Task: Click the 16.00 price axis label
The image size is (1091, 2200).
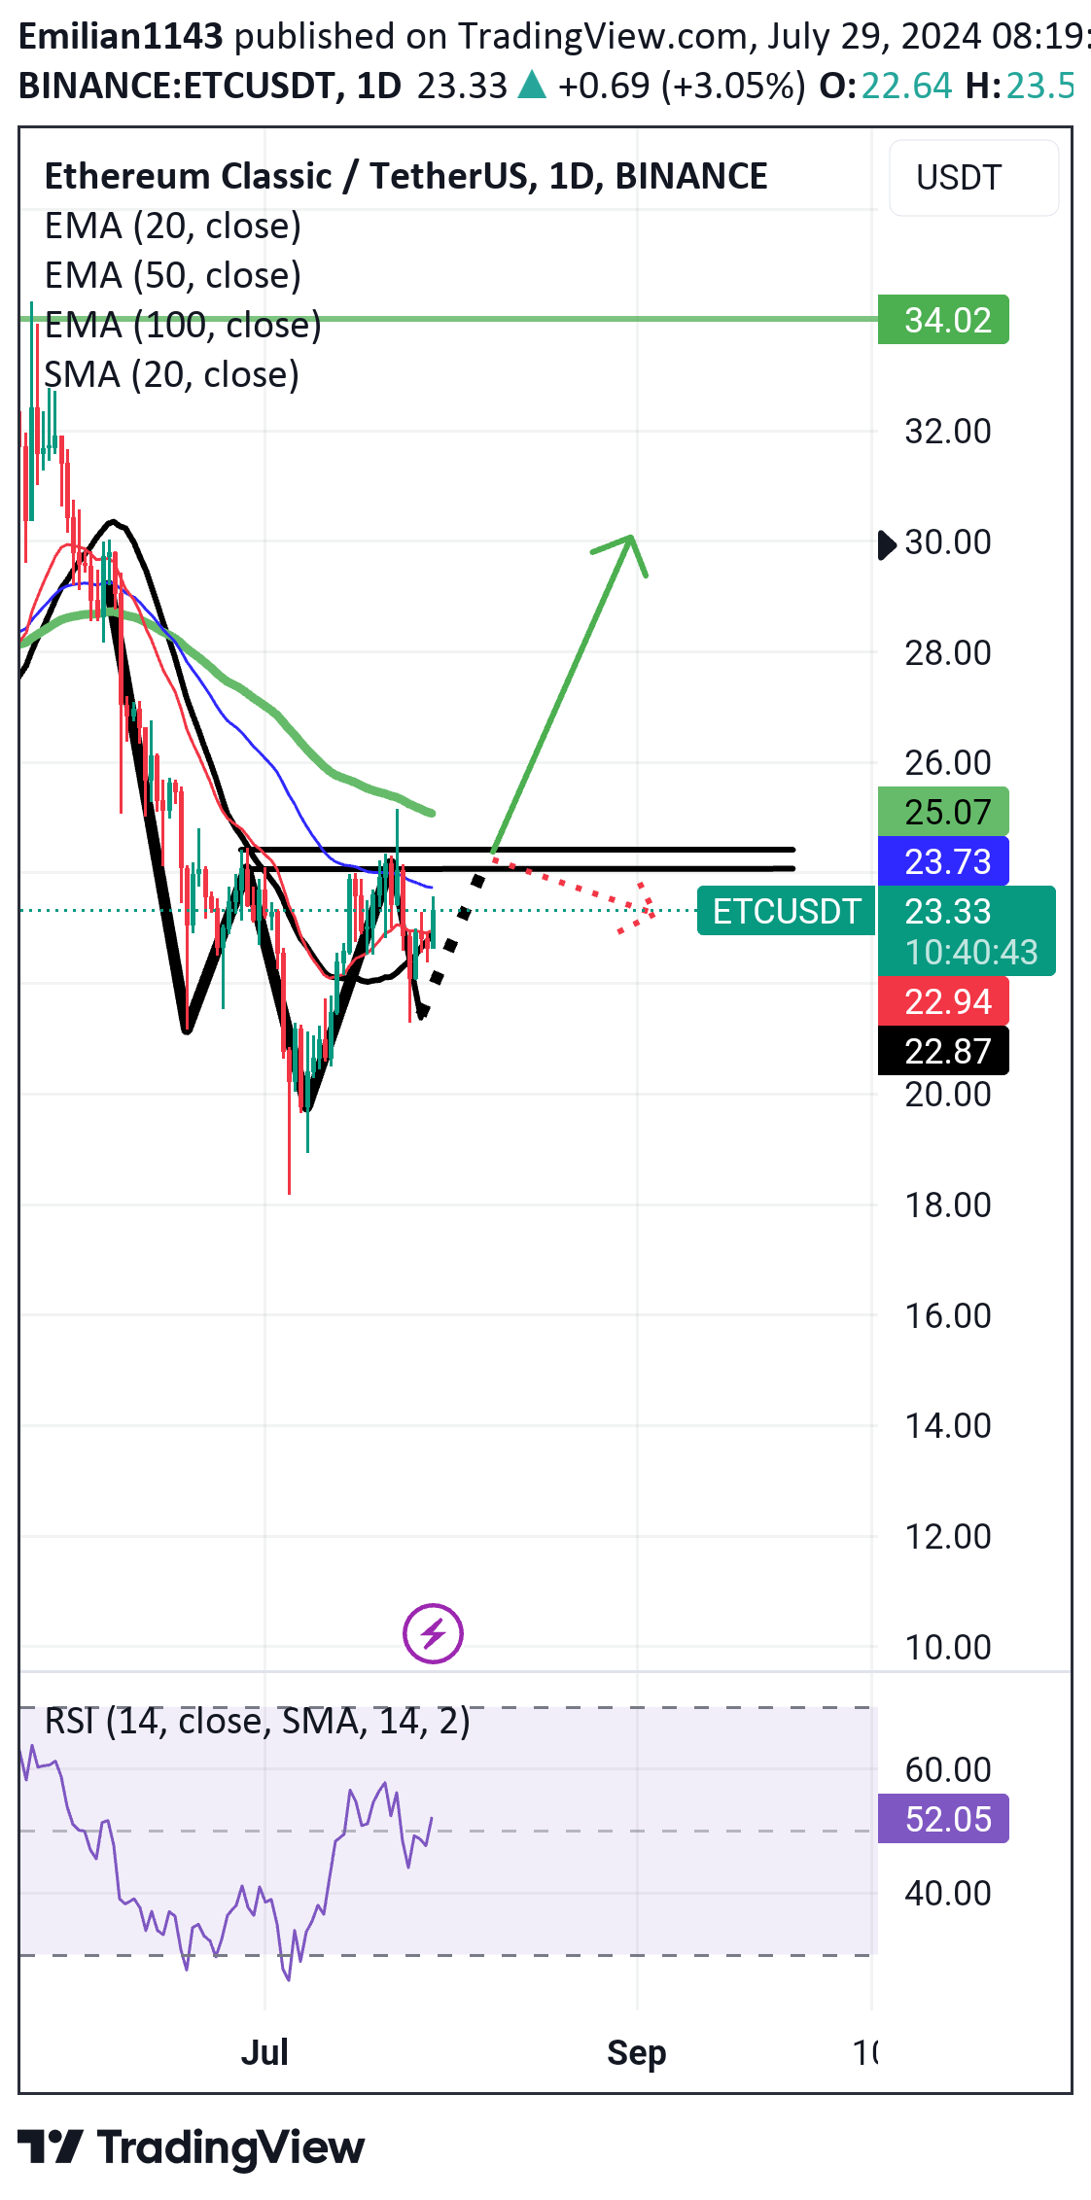Action: (948, 1315)
